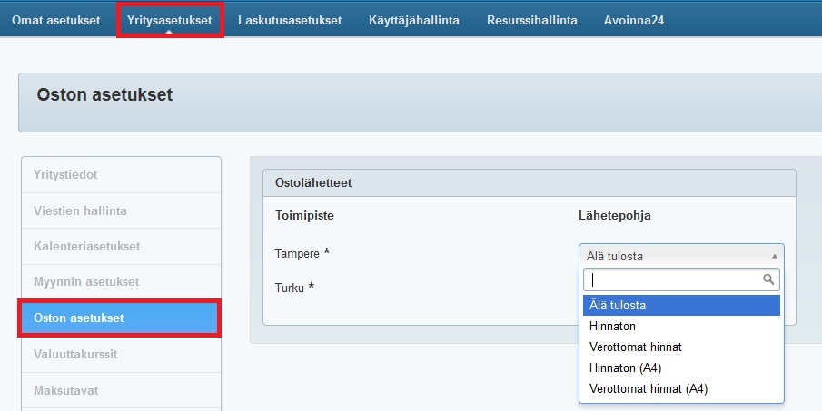This screenshot has width=822, height=411.
Task: Focus the dropdown search text field
Action: (x=672, y=280)
